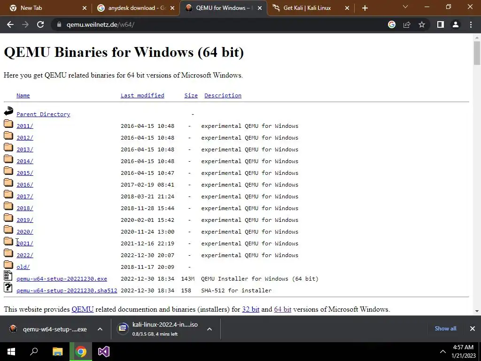Click the folder icon beside 2022/
The width and height of the screenshot is (481, 361).
tap(8, 253)
